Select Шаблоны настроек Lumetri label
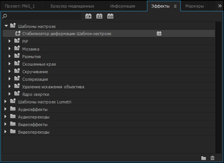Image resolution: width=224 pixels, height=163 pixels. click(x=45, y=102)
